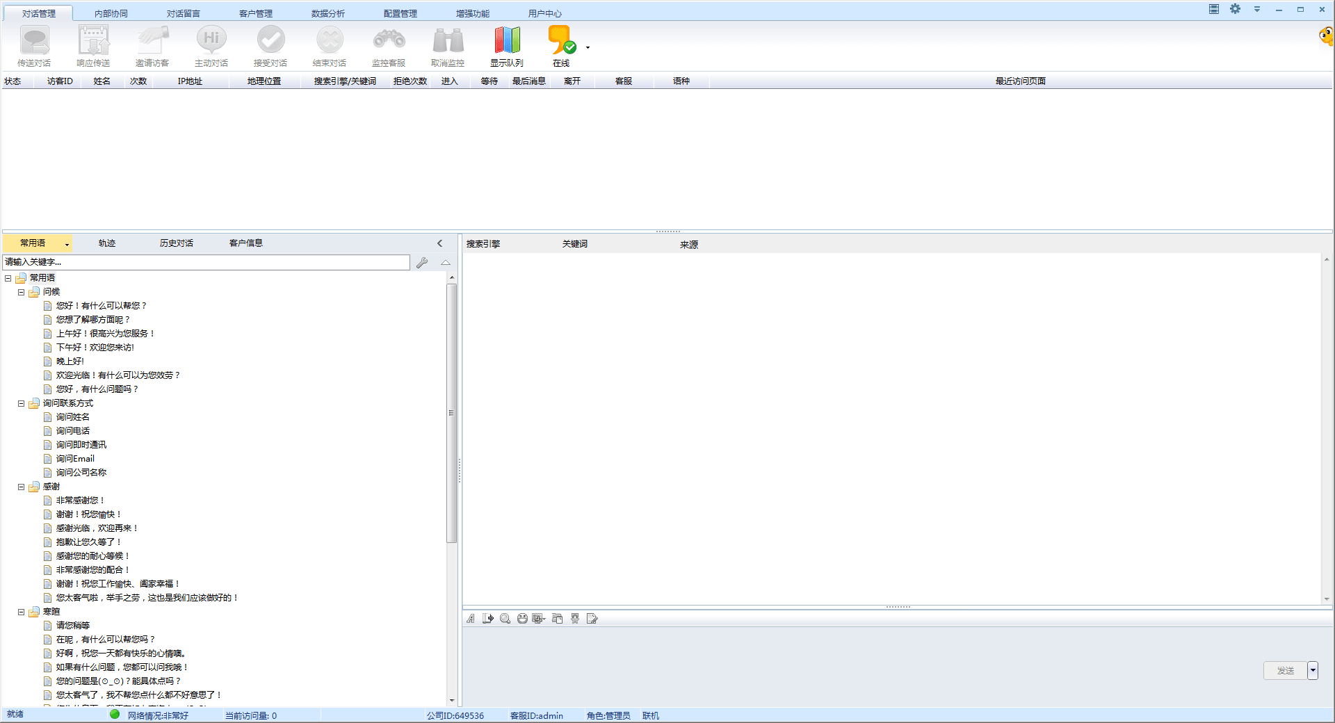1335x723 pixels.
Task: Open the settings gear in title bar
Action: tap(1235, 9)
